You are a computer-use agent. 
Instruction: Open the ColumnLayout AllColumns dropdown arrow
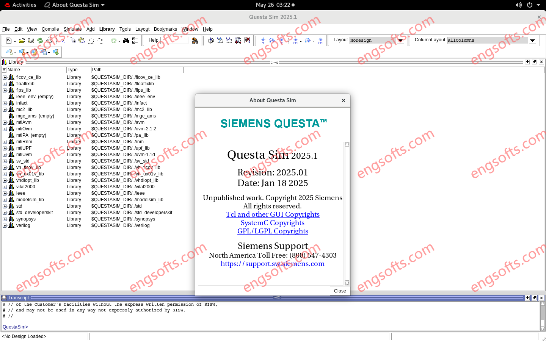532,40
